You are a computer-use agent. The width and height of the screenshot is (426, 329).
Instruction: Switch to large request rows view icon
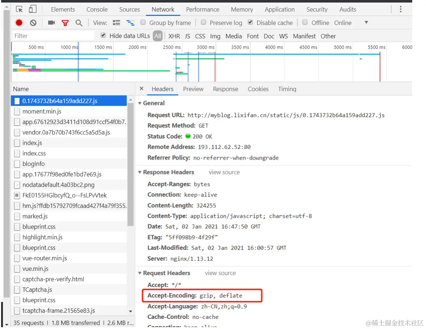(x=116, y=23)
